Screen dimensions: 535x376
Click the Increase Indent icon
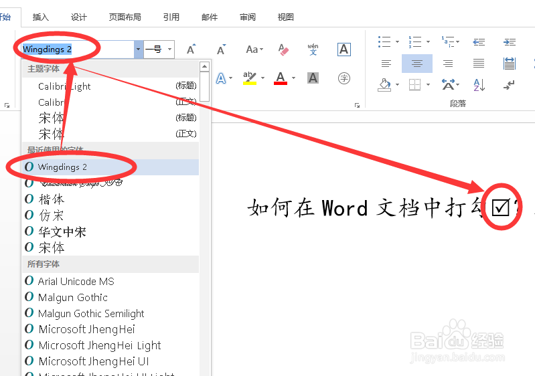point(510,42)
